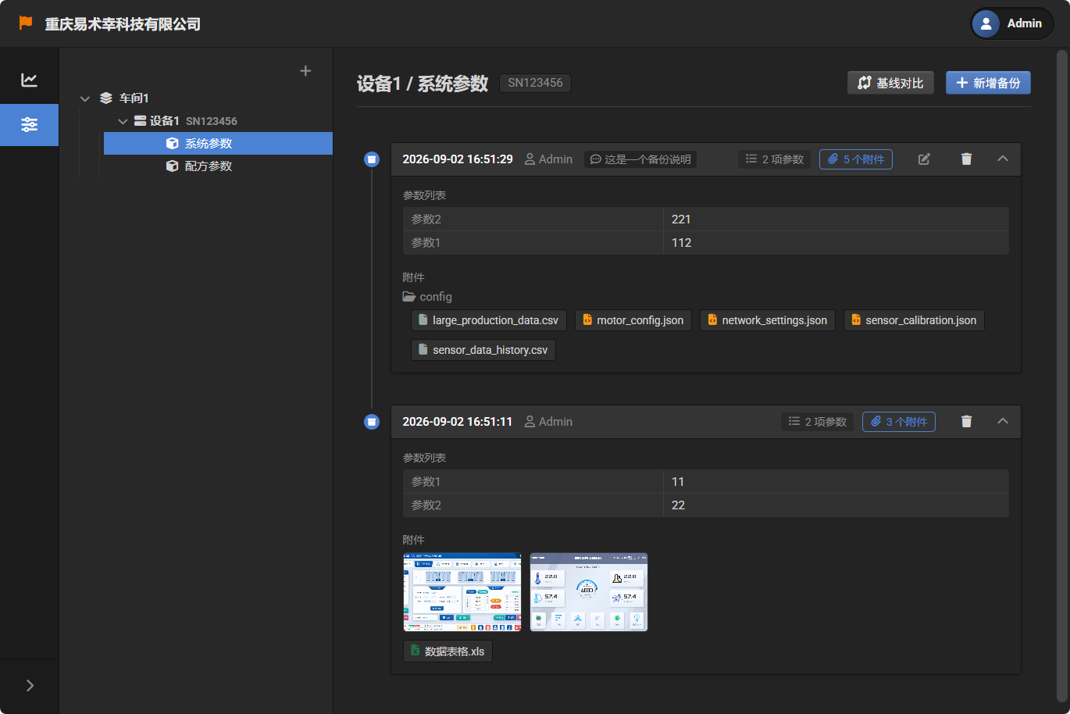1070x714 pixels.
Task: Add a new tree node with plus icon
Action: click(305, 71)
